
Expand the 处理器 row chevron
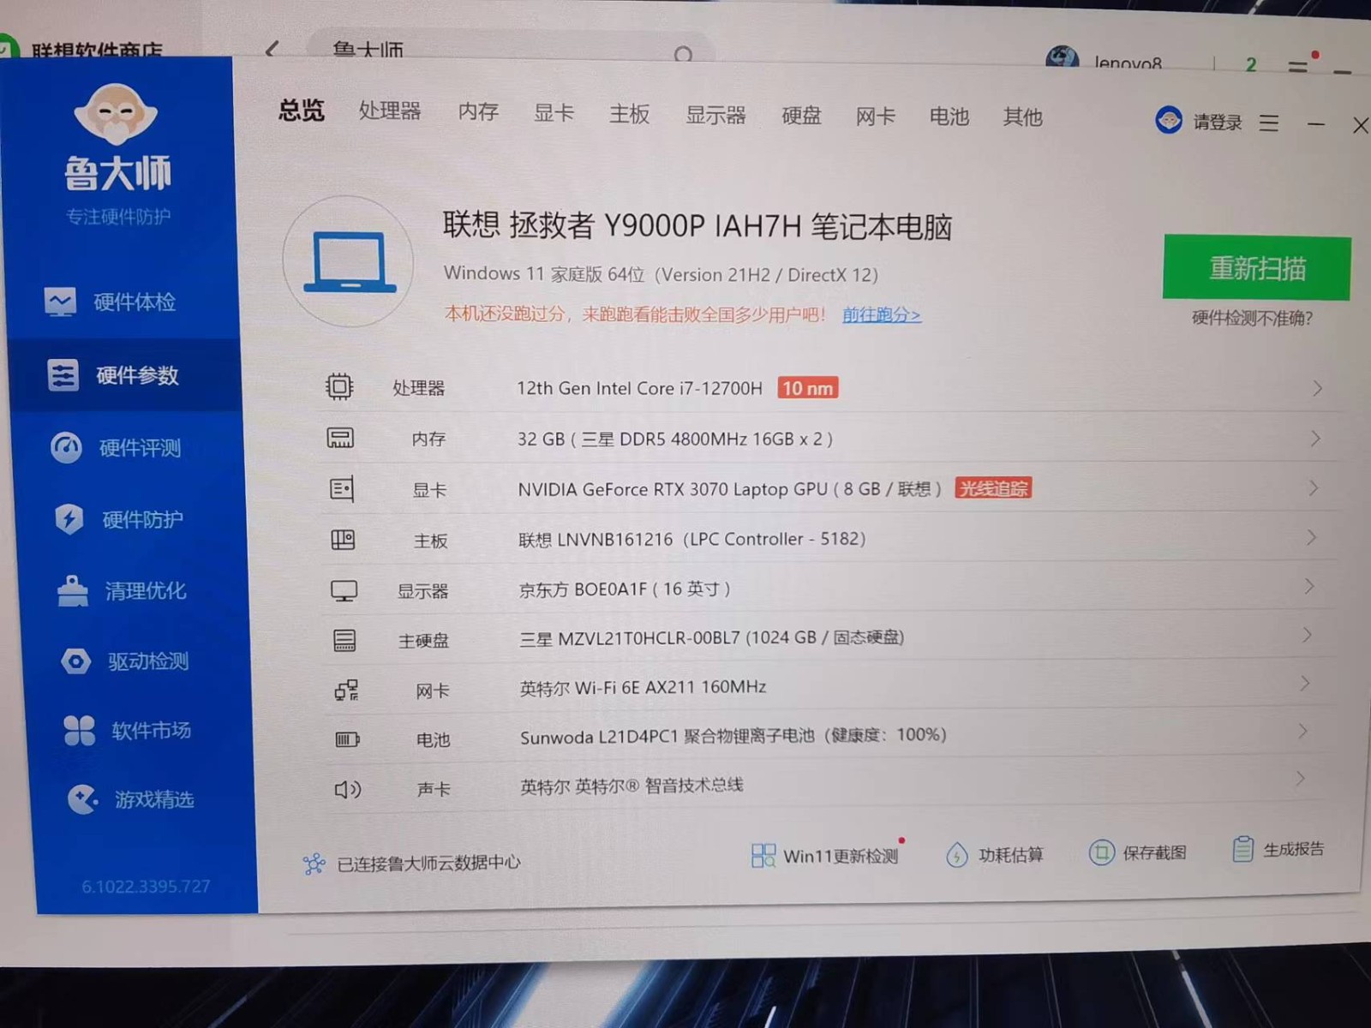[x=1318, y=388]
